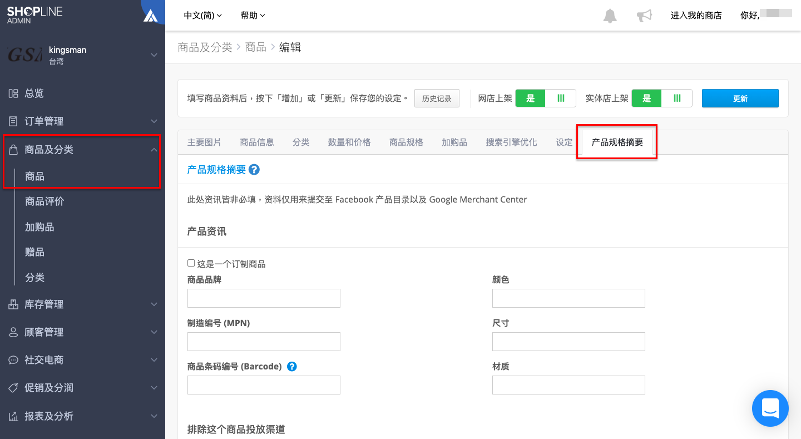Click the 总览 dashboard icon
The image size is (801, 439).
pos(13,93)
